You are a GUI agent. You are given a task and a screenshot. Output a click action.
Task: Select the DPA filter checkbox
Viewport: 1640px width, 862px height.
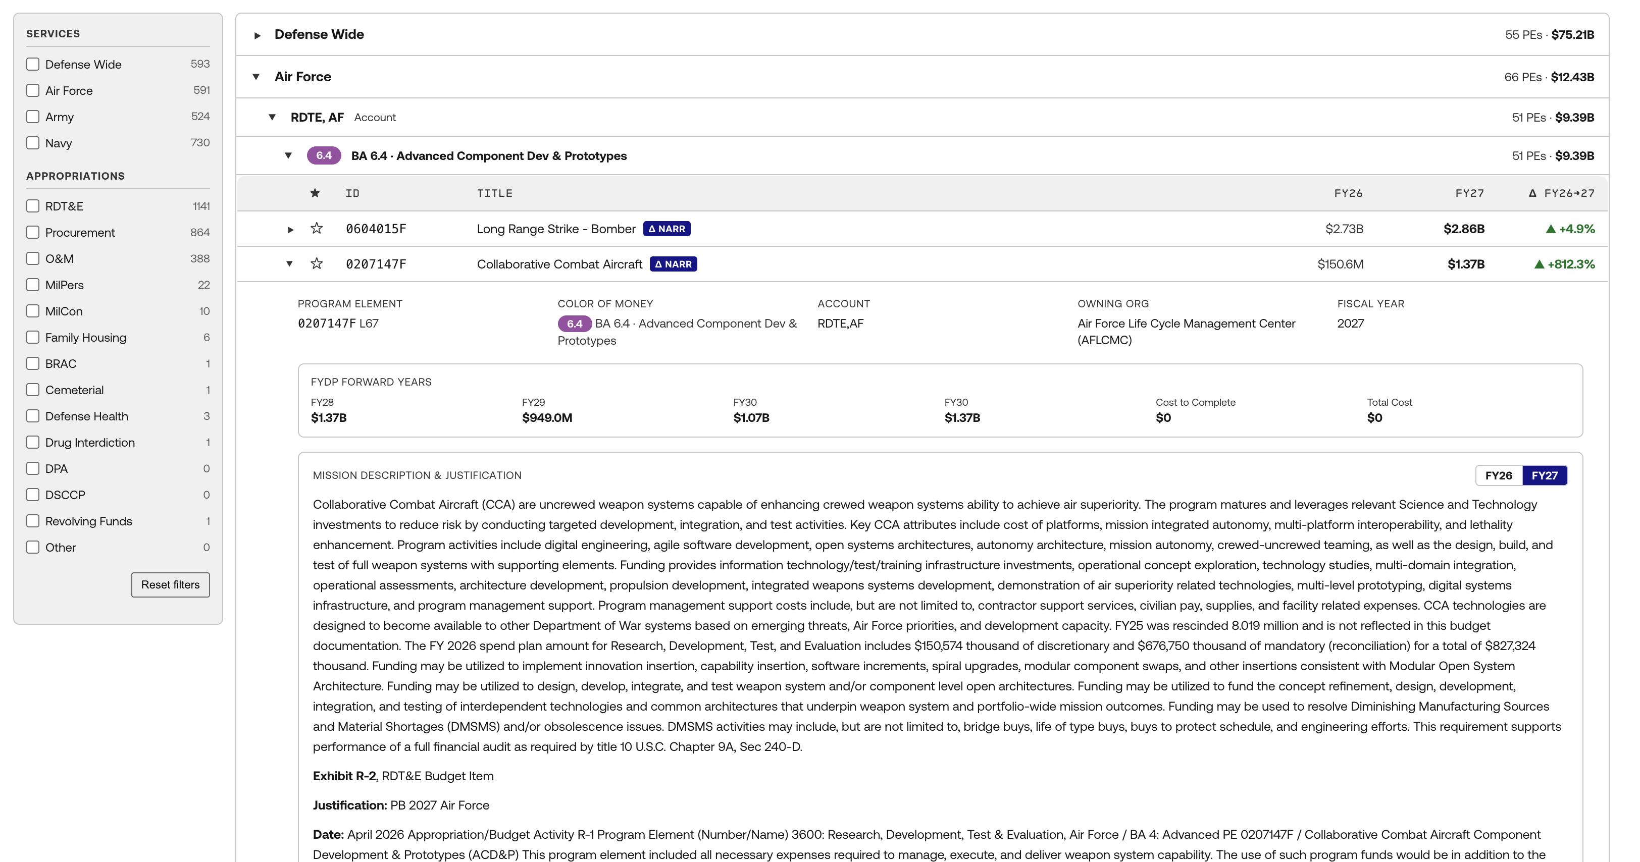(x=33, y=468)
